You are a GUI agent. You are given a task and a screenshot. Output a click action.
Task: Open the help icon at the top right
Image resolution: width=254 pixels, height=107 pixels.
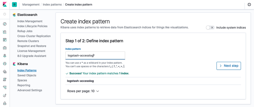pos(249,5)
